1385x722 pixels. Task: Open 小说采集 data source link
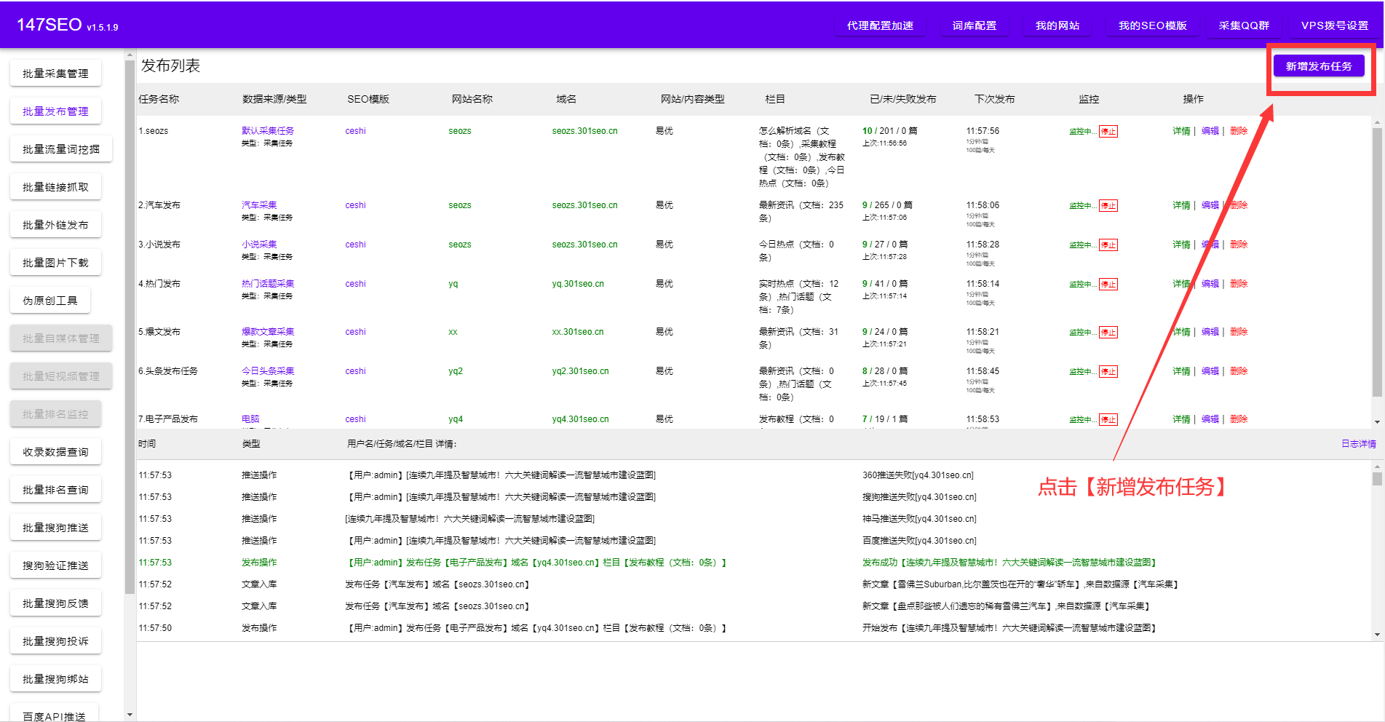click(259, 245)
